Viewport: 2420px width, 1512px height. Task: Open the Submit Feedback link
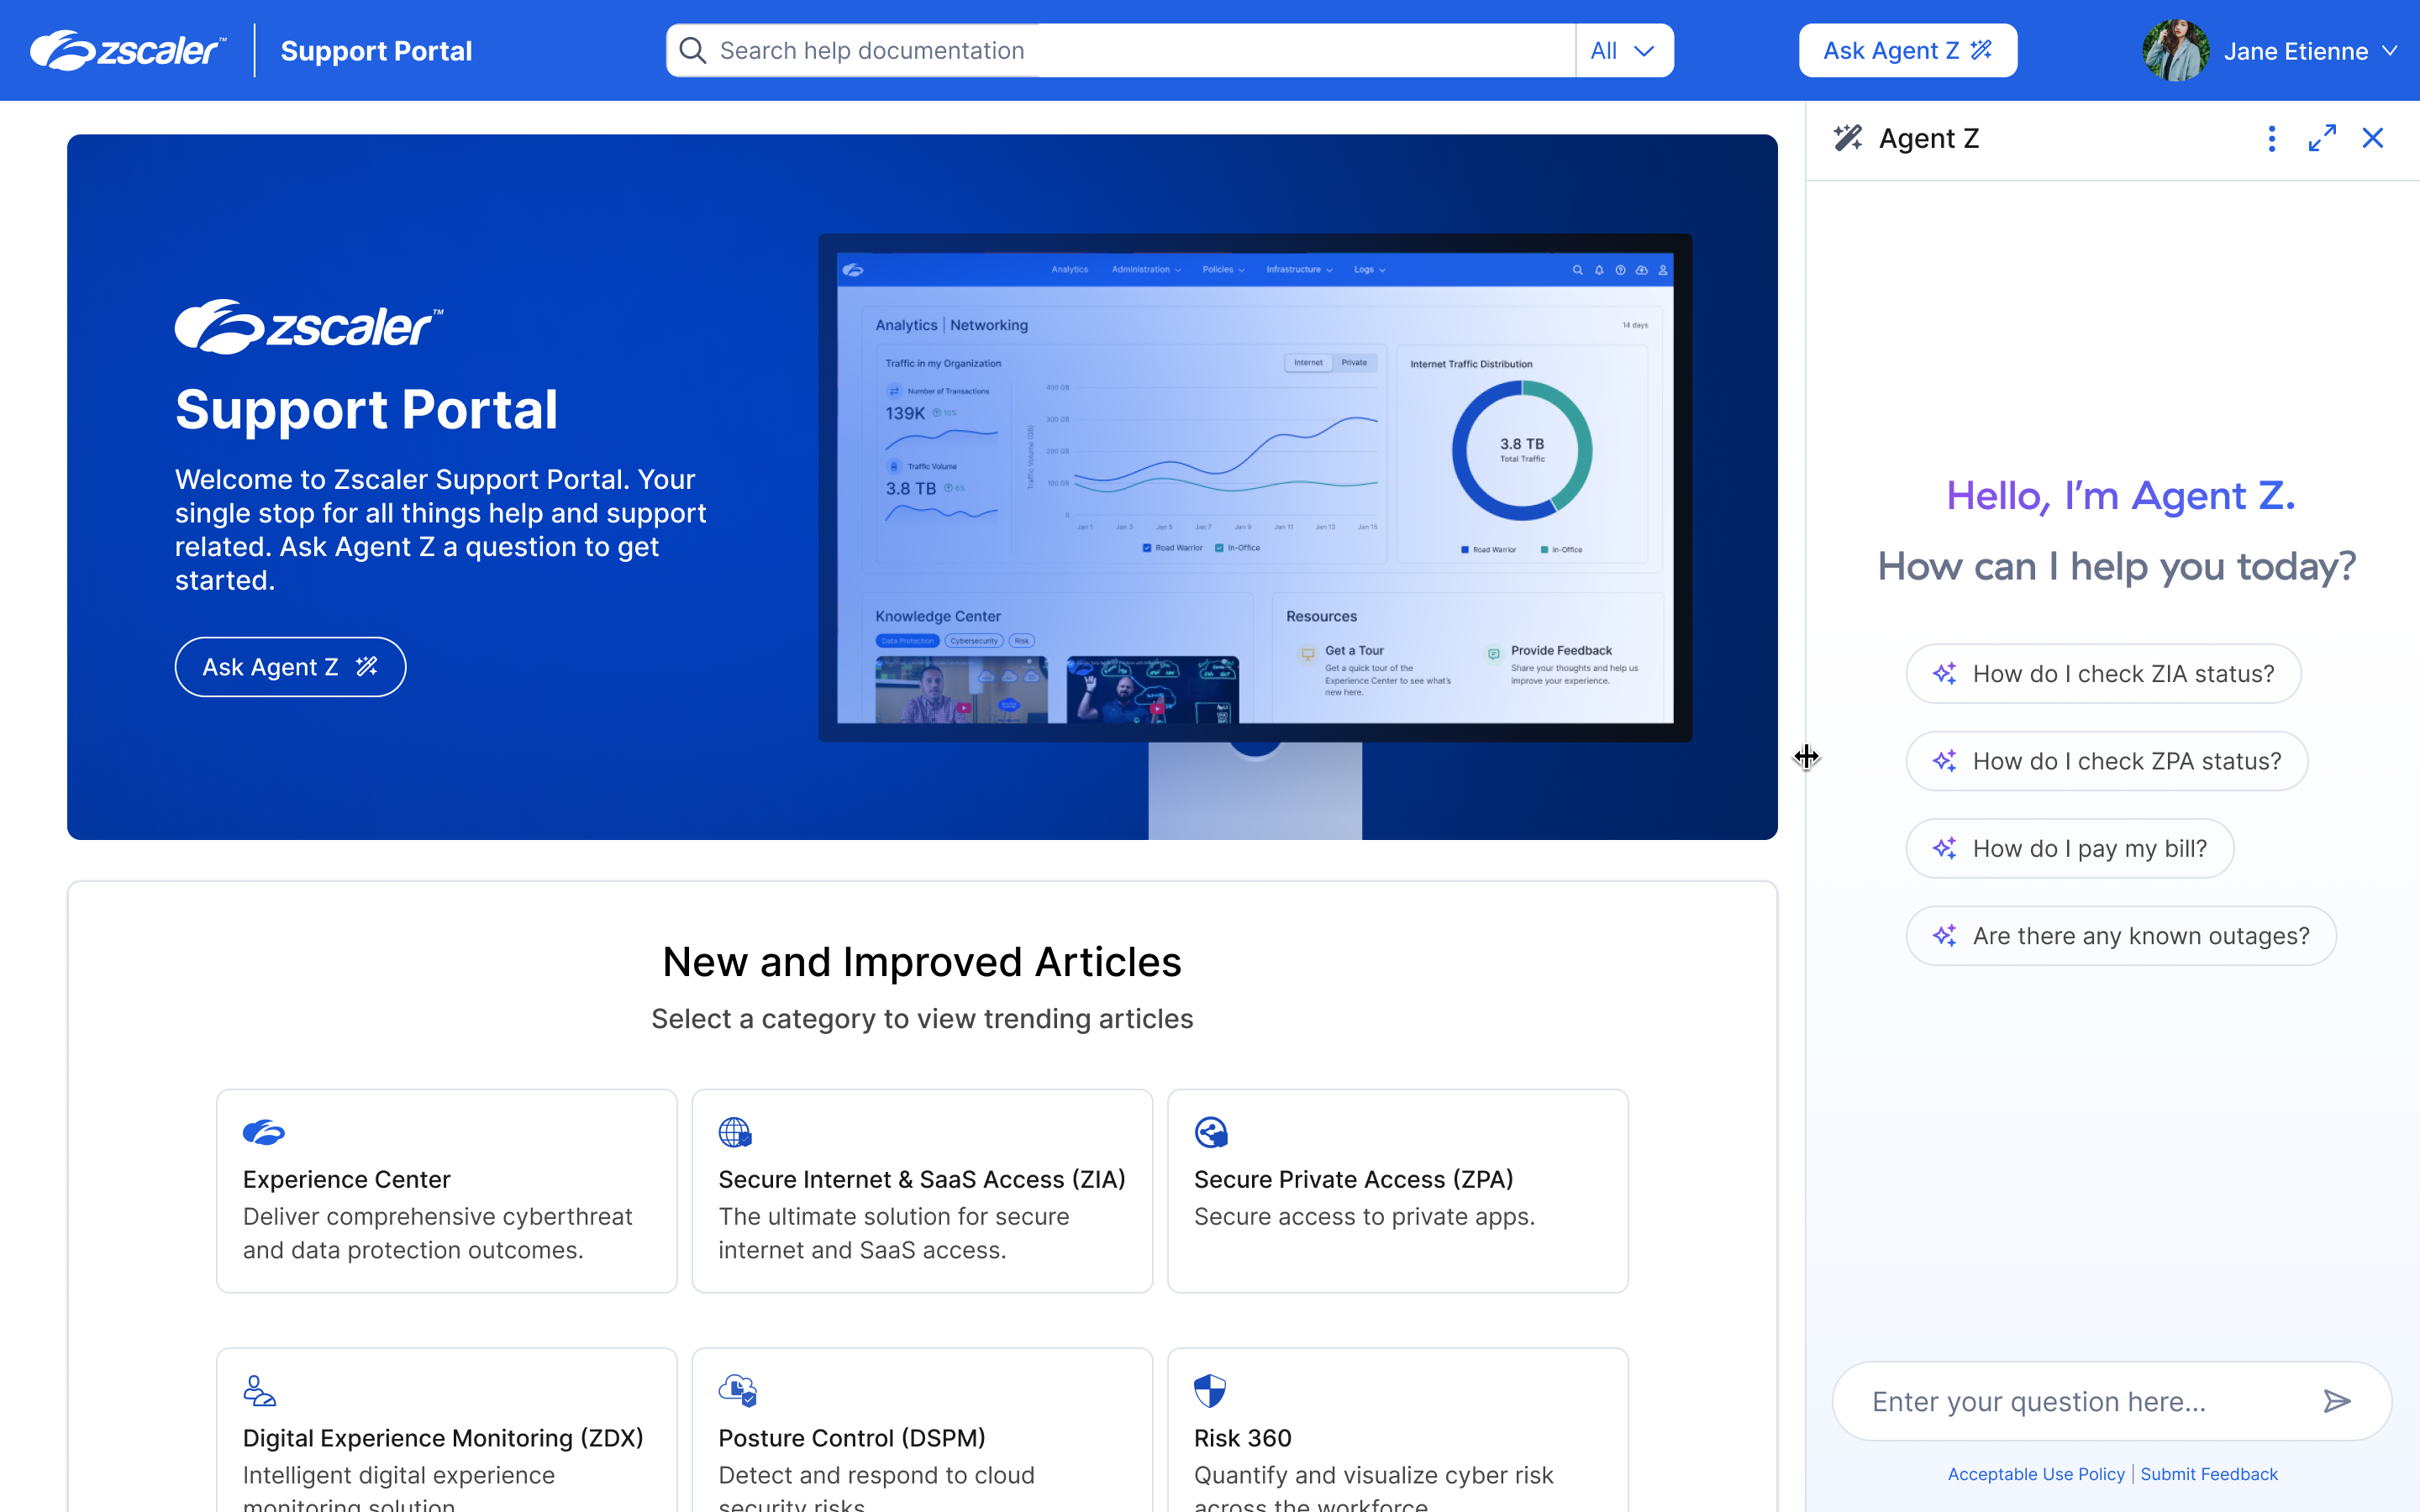(x=2209, y=1474)
